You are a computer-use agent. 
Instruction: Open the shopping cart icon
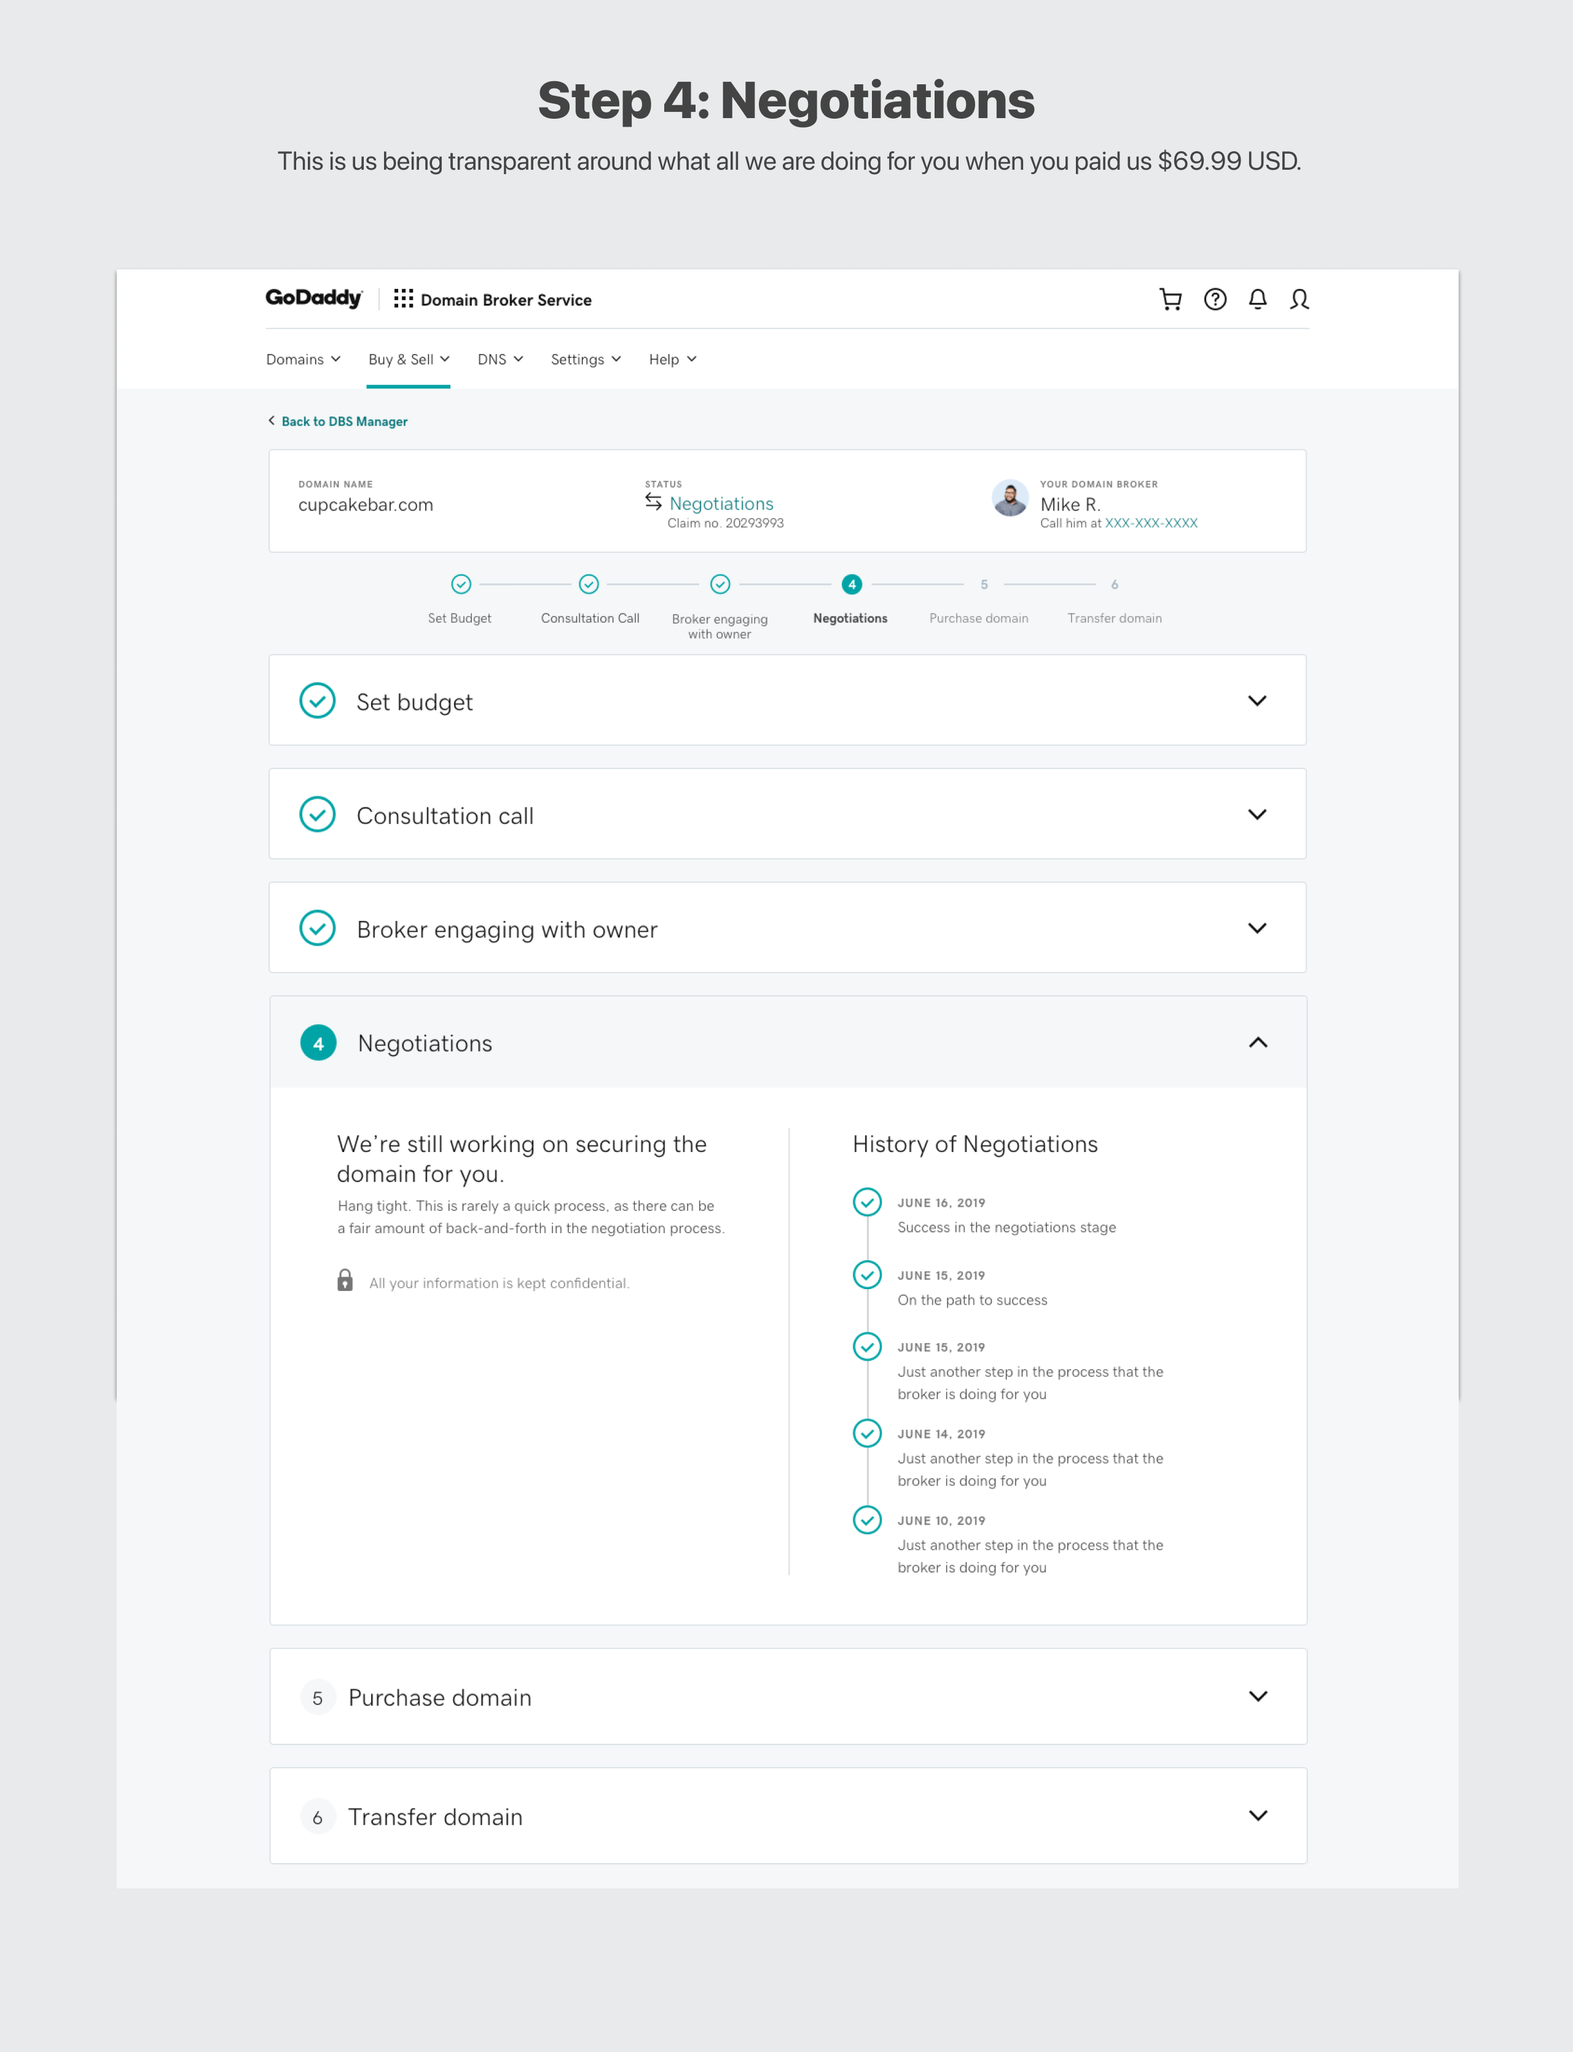point(1170,299)
